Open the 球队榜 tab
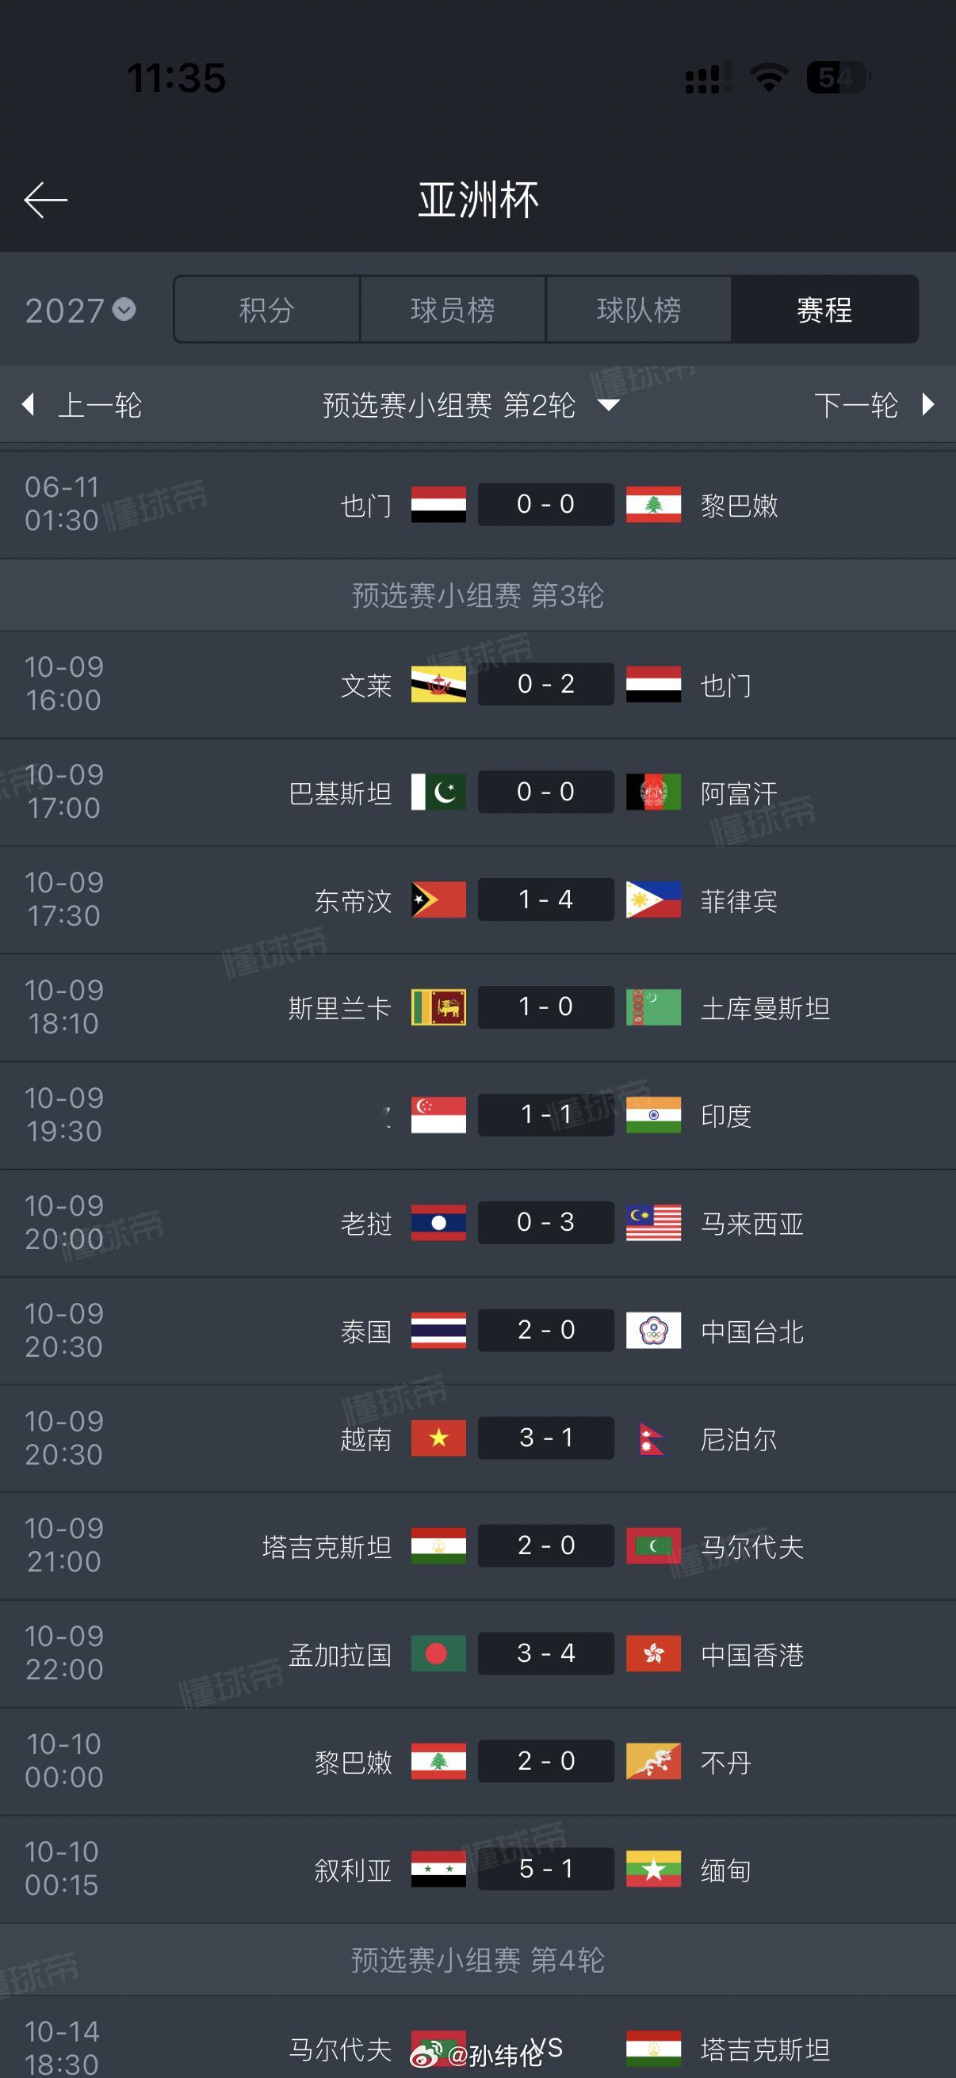 (x=639, y=310)
